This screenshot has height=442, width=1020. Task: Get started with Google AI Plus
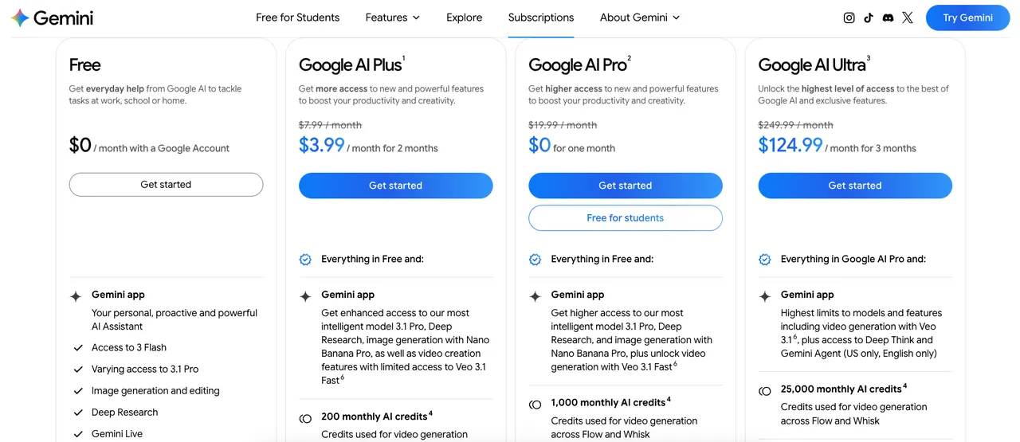point(395,186)
